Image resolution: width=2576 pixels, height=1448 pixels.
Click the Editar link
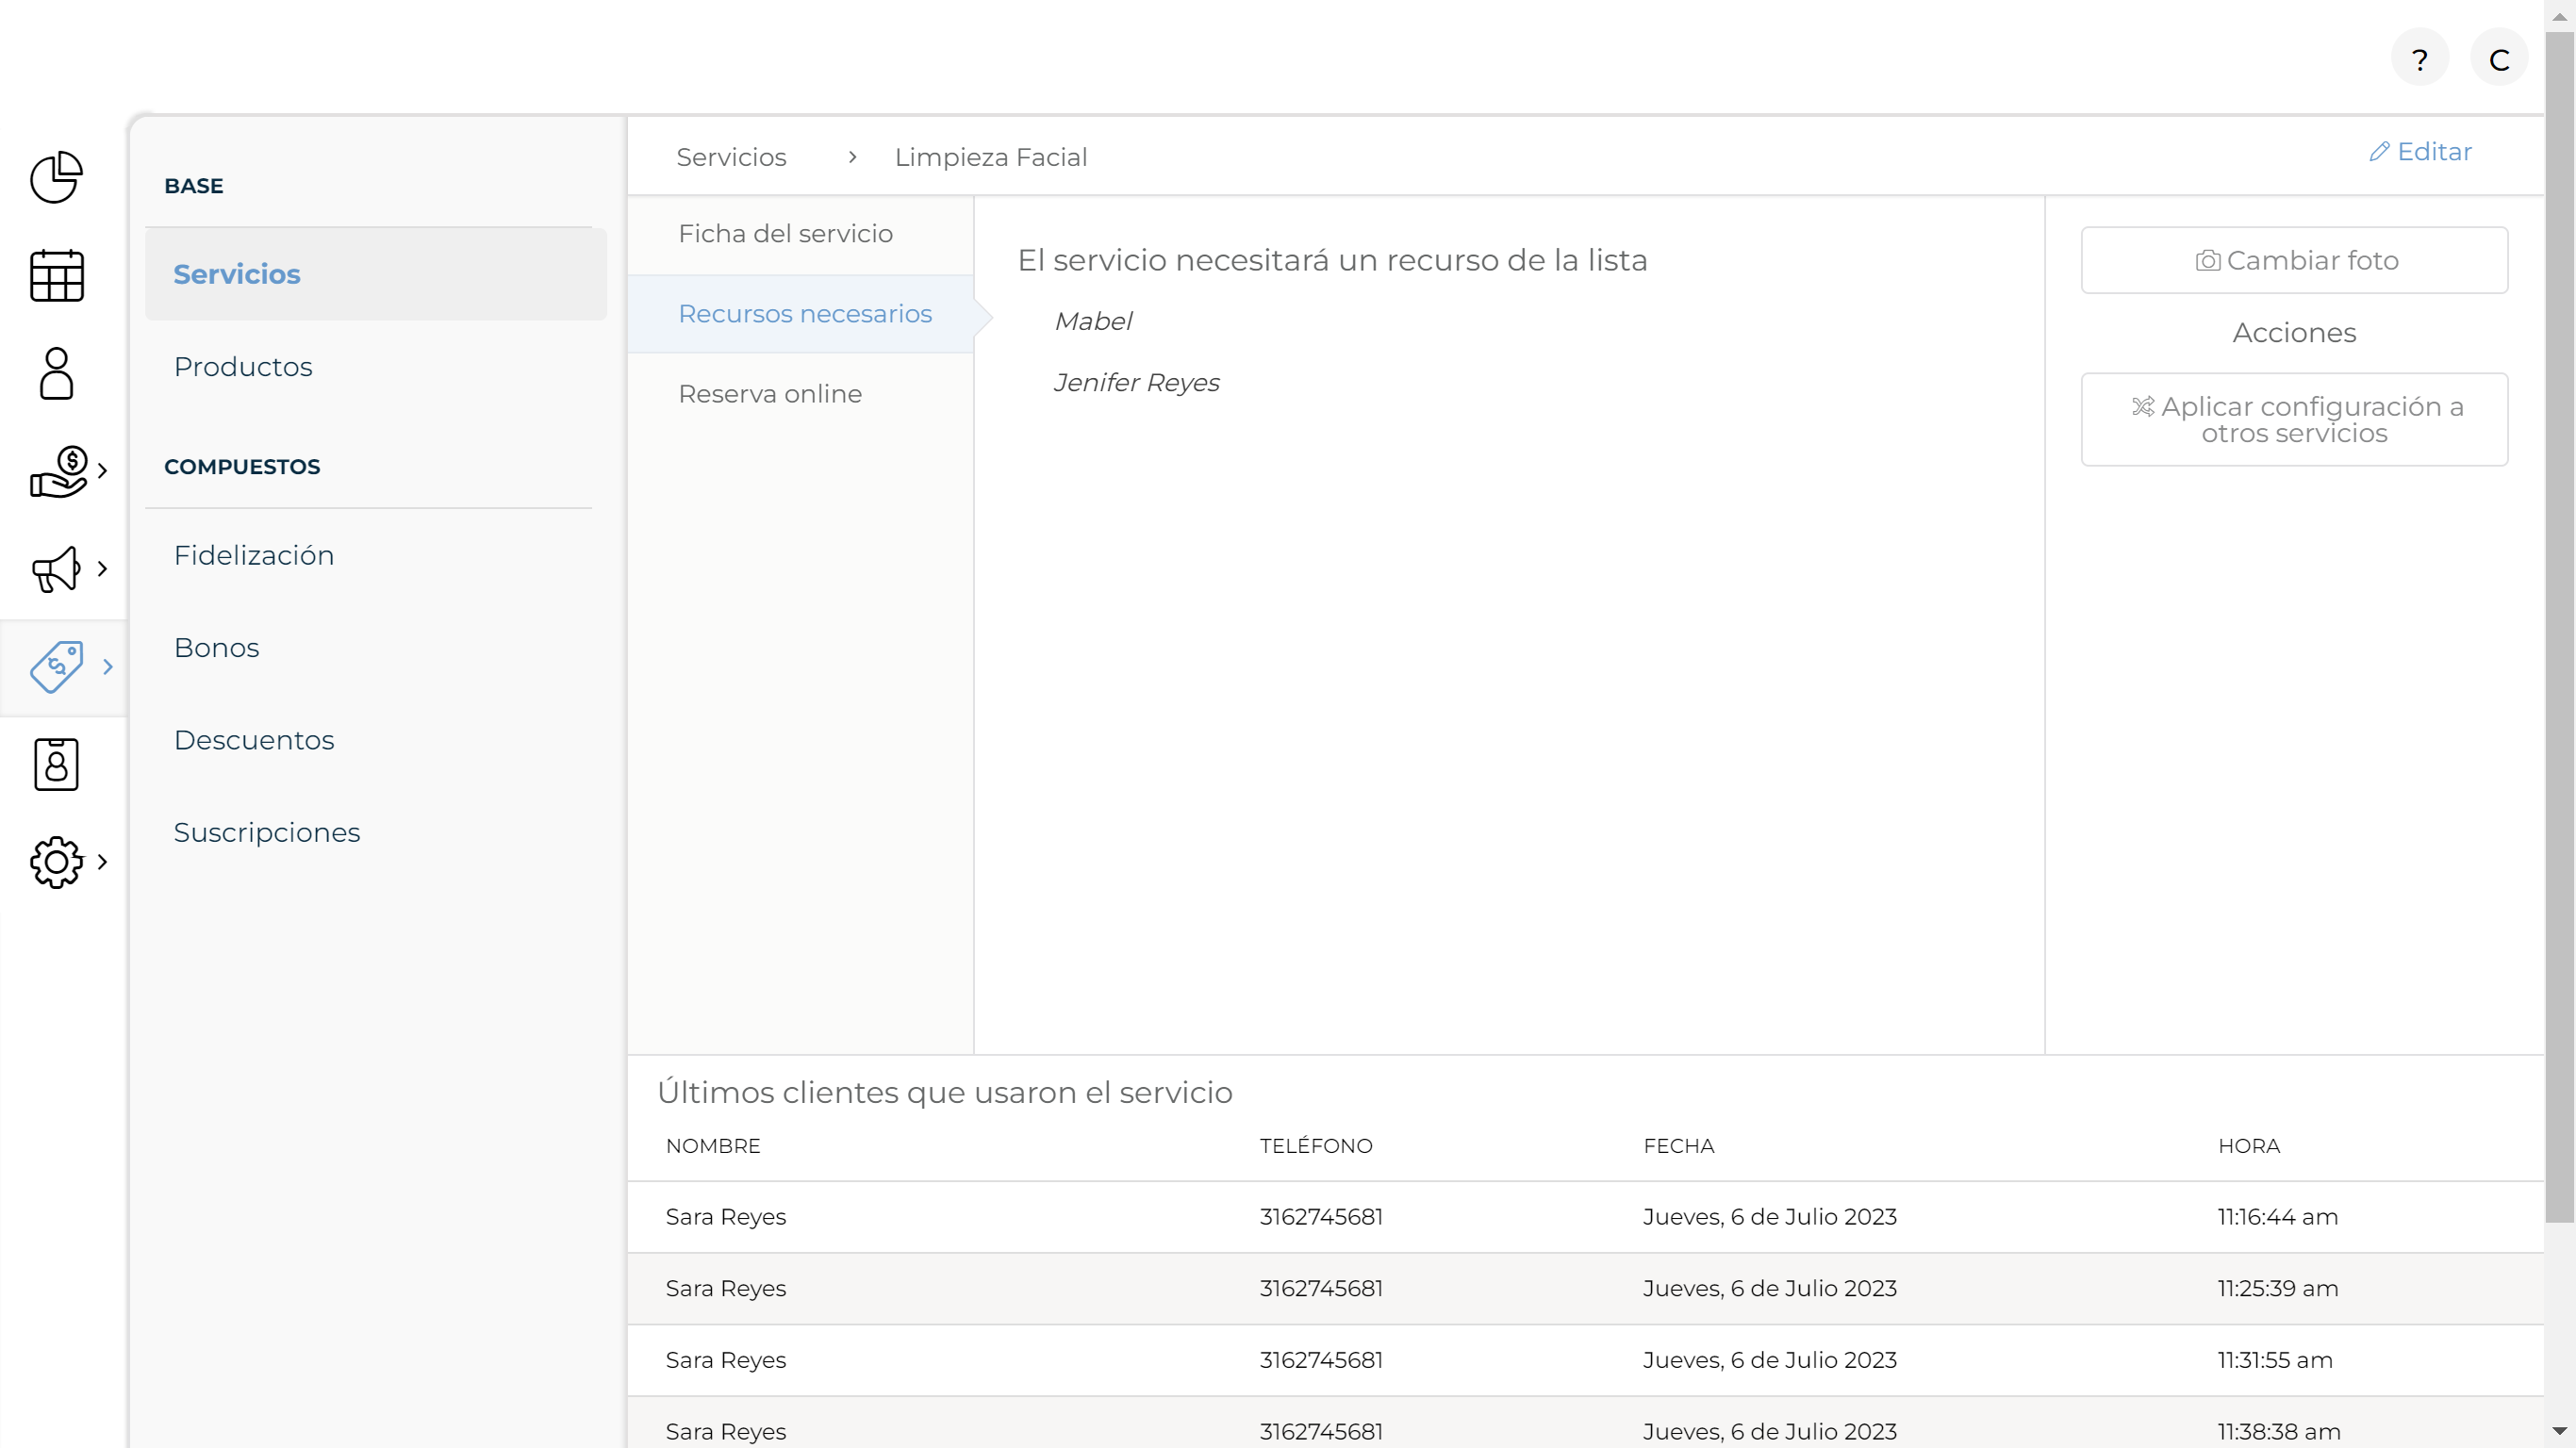(2421, 151)
